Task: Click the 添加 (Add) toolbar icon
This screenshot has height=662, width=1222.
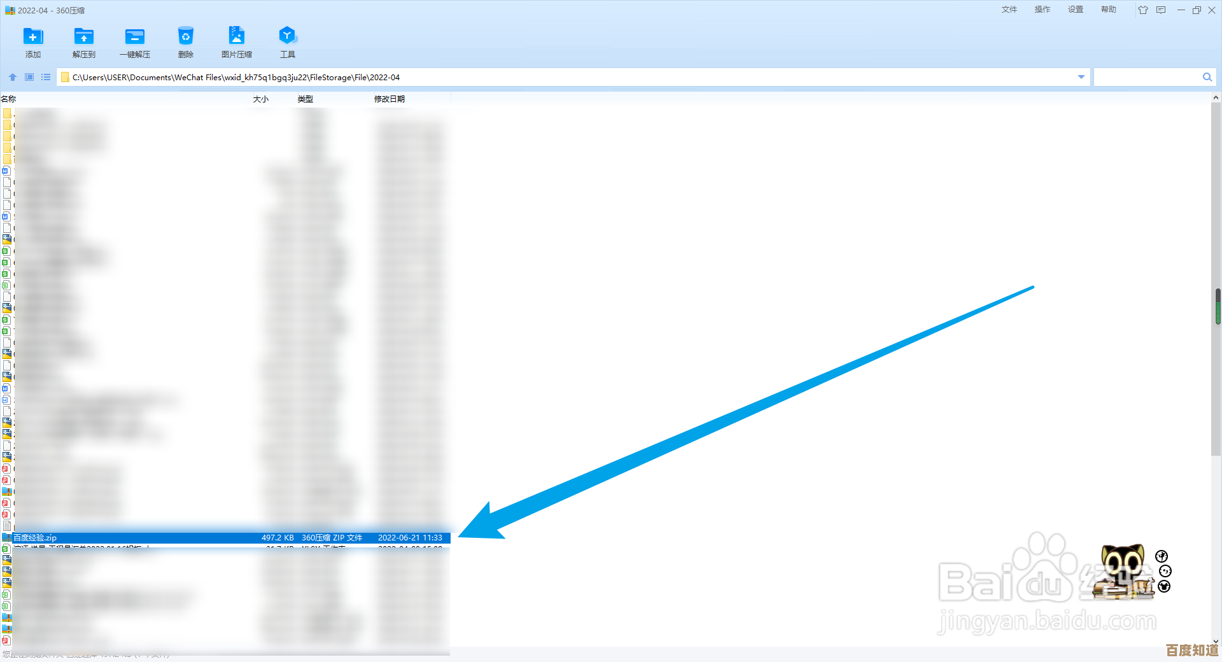Action: 33,37
